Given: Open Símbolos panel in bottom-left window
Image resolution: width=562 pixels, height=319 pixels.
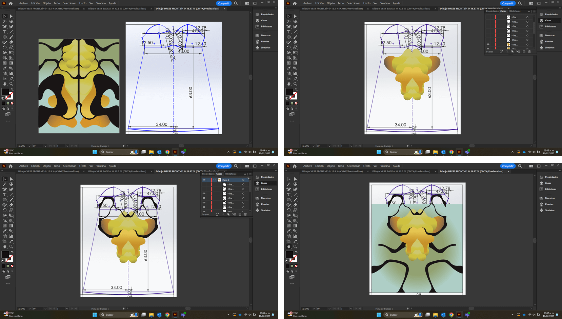Looking at the screenshot, I should point(264,210).
